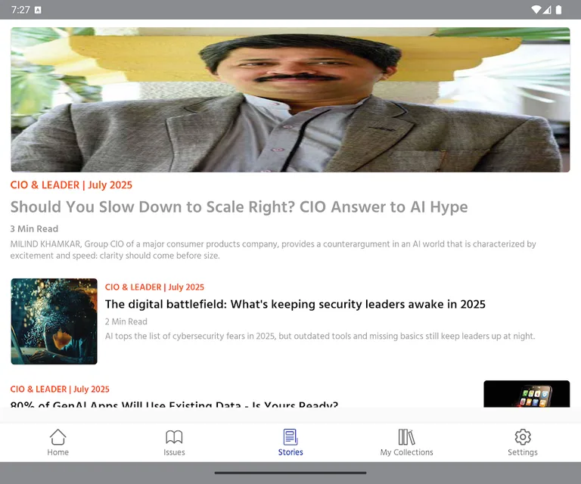
Task: Tap the bottom gesture navigation handle
Action: coord(290,473)
